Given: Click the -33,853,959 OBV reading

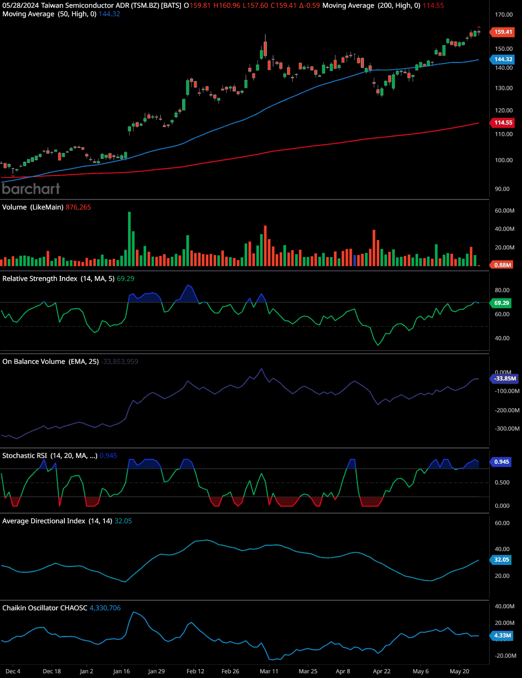Looking at the screenshot, I should (x=120, y=361).
